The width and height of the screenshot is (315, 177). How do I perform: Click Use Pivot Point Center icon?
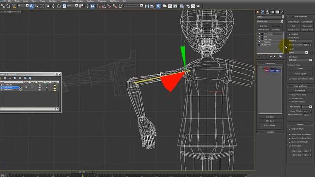pyautogui.click(x=81, y=6)
